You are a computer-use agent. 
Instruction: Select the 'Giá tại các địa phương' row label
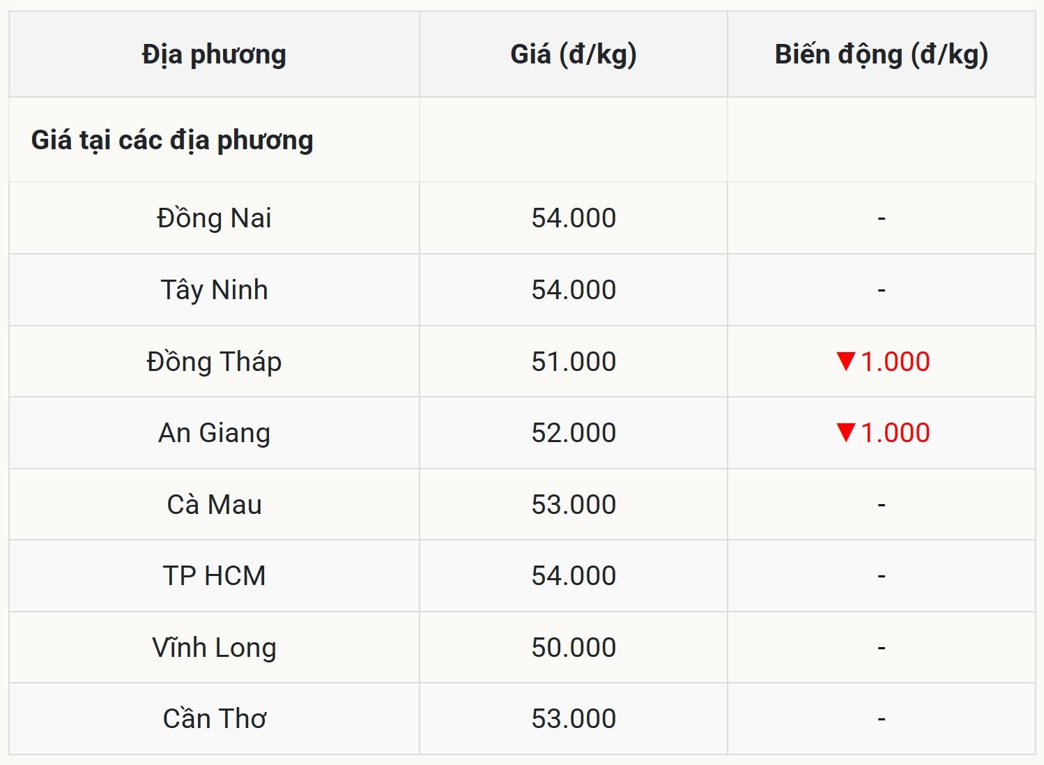(172, 140)
